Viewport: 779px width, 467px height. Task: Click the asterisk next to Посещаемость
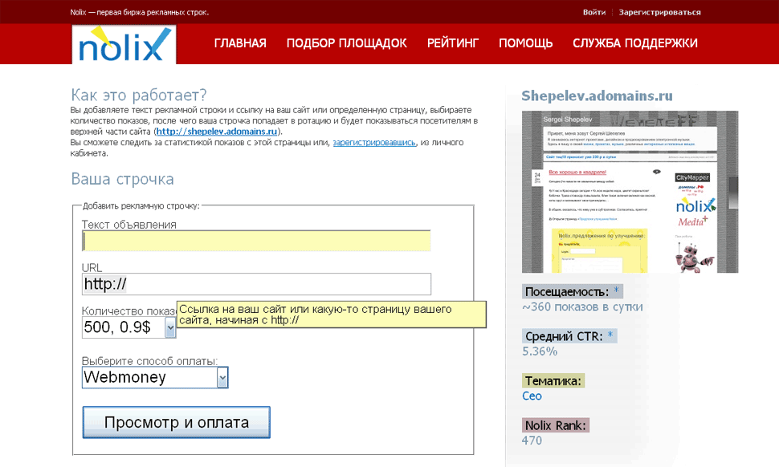616,290
